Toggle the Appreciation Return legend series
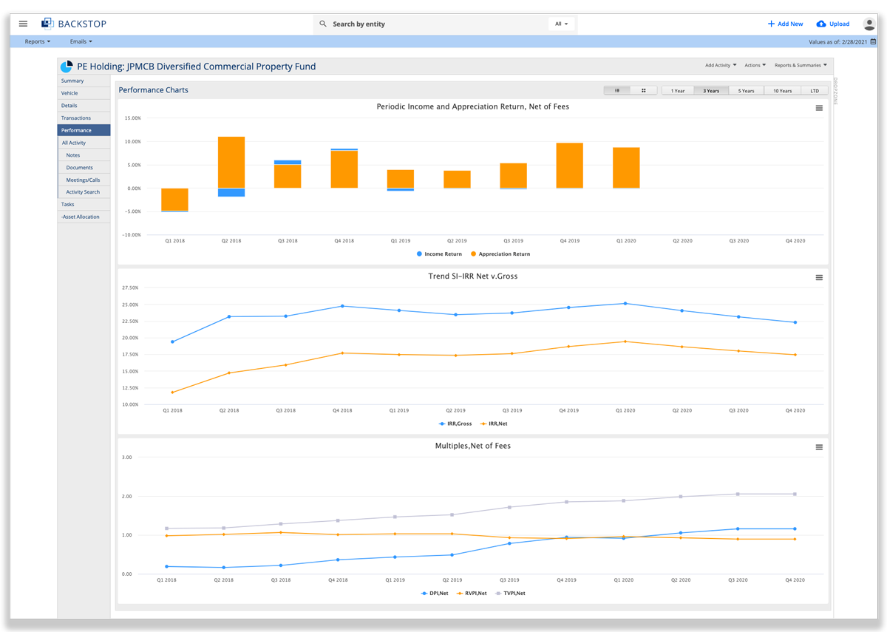The width and height of the screenshot is (887, 632). pos(500,254)
